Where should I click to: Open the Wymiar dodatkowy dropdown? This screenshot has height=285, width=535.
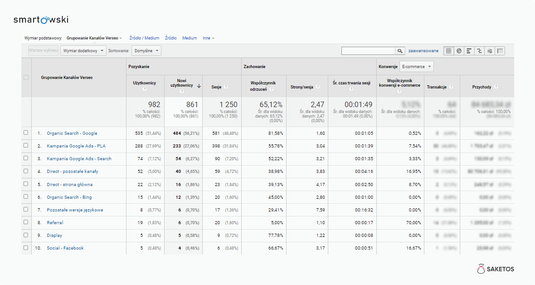pyautogui.click(x=83, y=51)
